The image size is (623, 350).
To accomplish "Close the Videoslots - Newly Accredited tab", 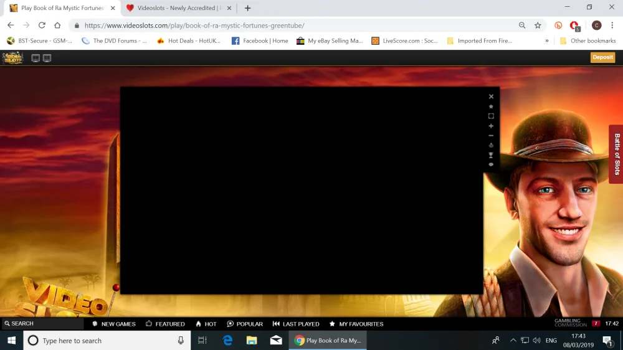I will tap(229, 8).
